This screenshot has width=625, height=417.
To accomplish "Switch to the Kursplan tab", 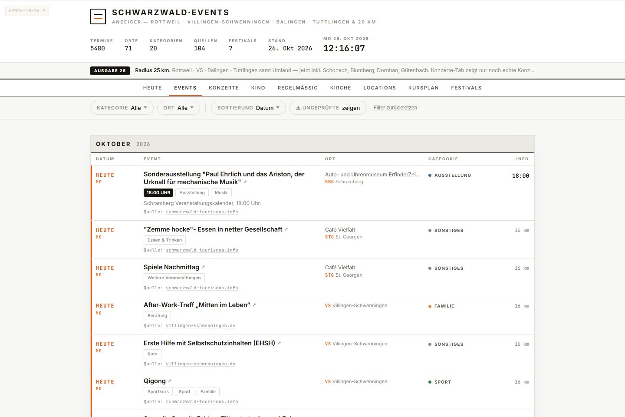I will tap(424, 88).
